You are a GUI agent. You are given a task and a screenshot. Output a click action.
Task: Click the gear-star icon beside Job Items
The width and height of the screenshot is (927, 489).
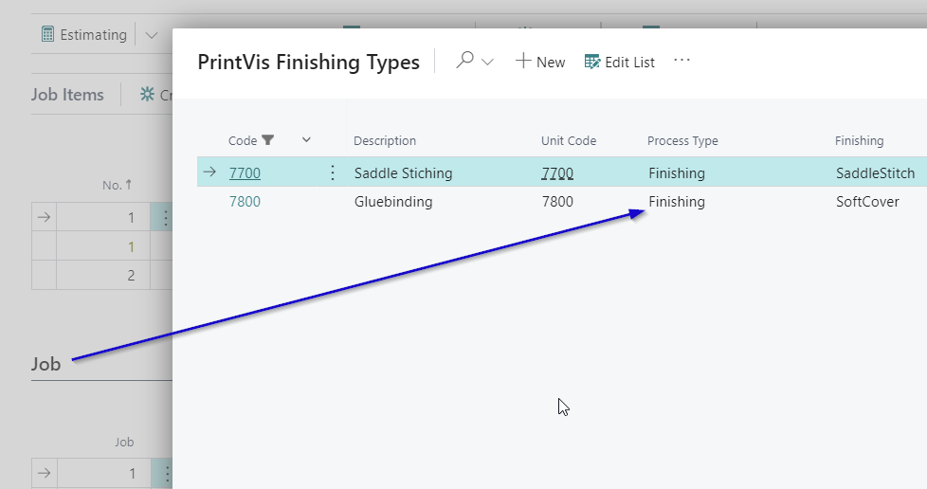[x=147, y=94]
